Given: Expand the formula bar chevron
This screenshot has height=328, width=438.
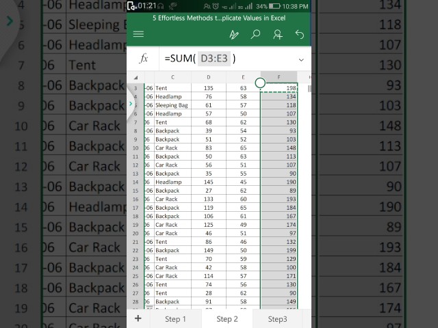Looking at the screenshot, I should click(x=301, y=59).
